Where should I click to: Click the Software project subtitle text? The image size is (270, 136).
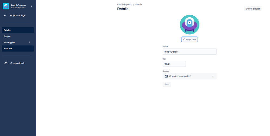click(18, 8)
